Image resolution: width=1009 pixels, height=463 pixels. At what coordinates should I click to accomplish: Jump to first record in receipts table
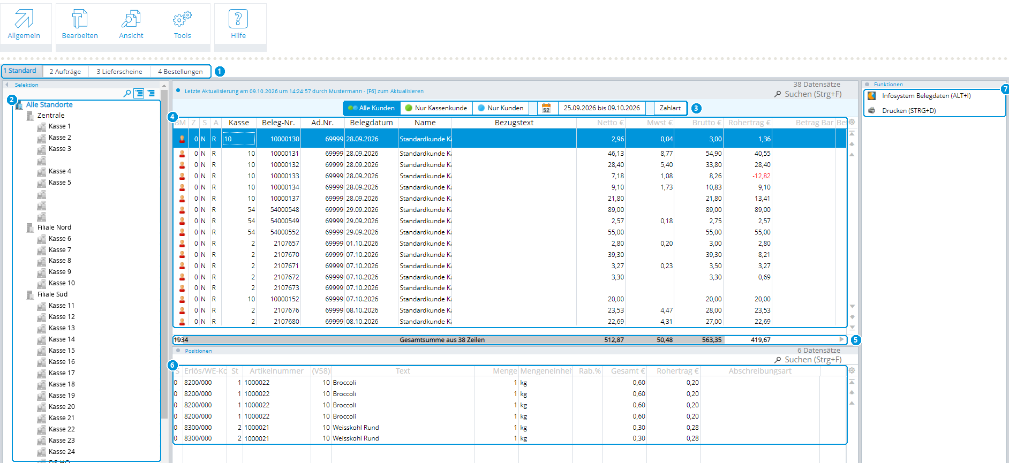[852, 133]
